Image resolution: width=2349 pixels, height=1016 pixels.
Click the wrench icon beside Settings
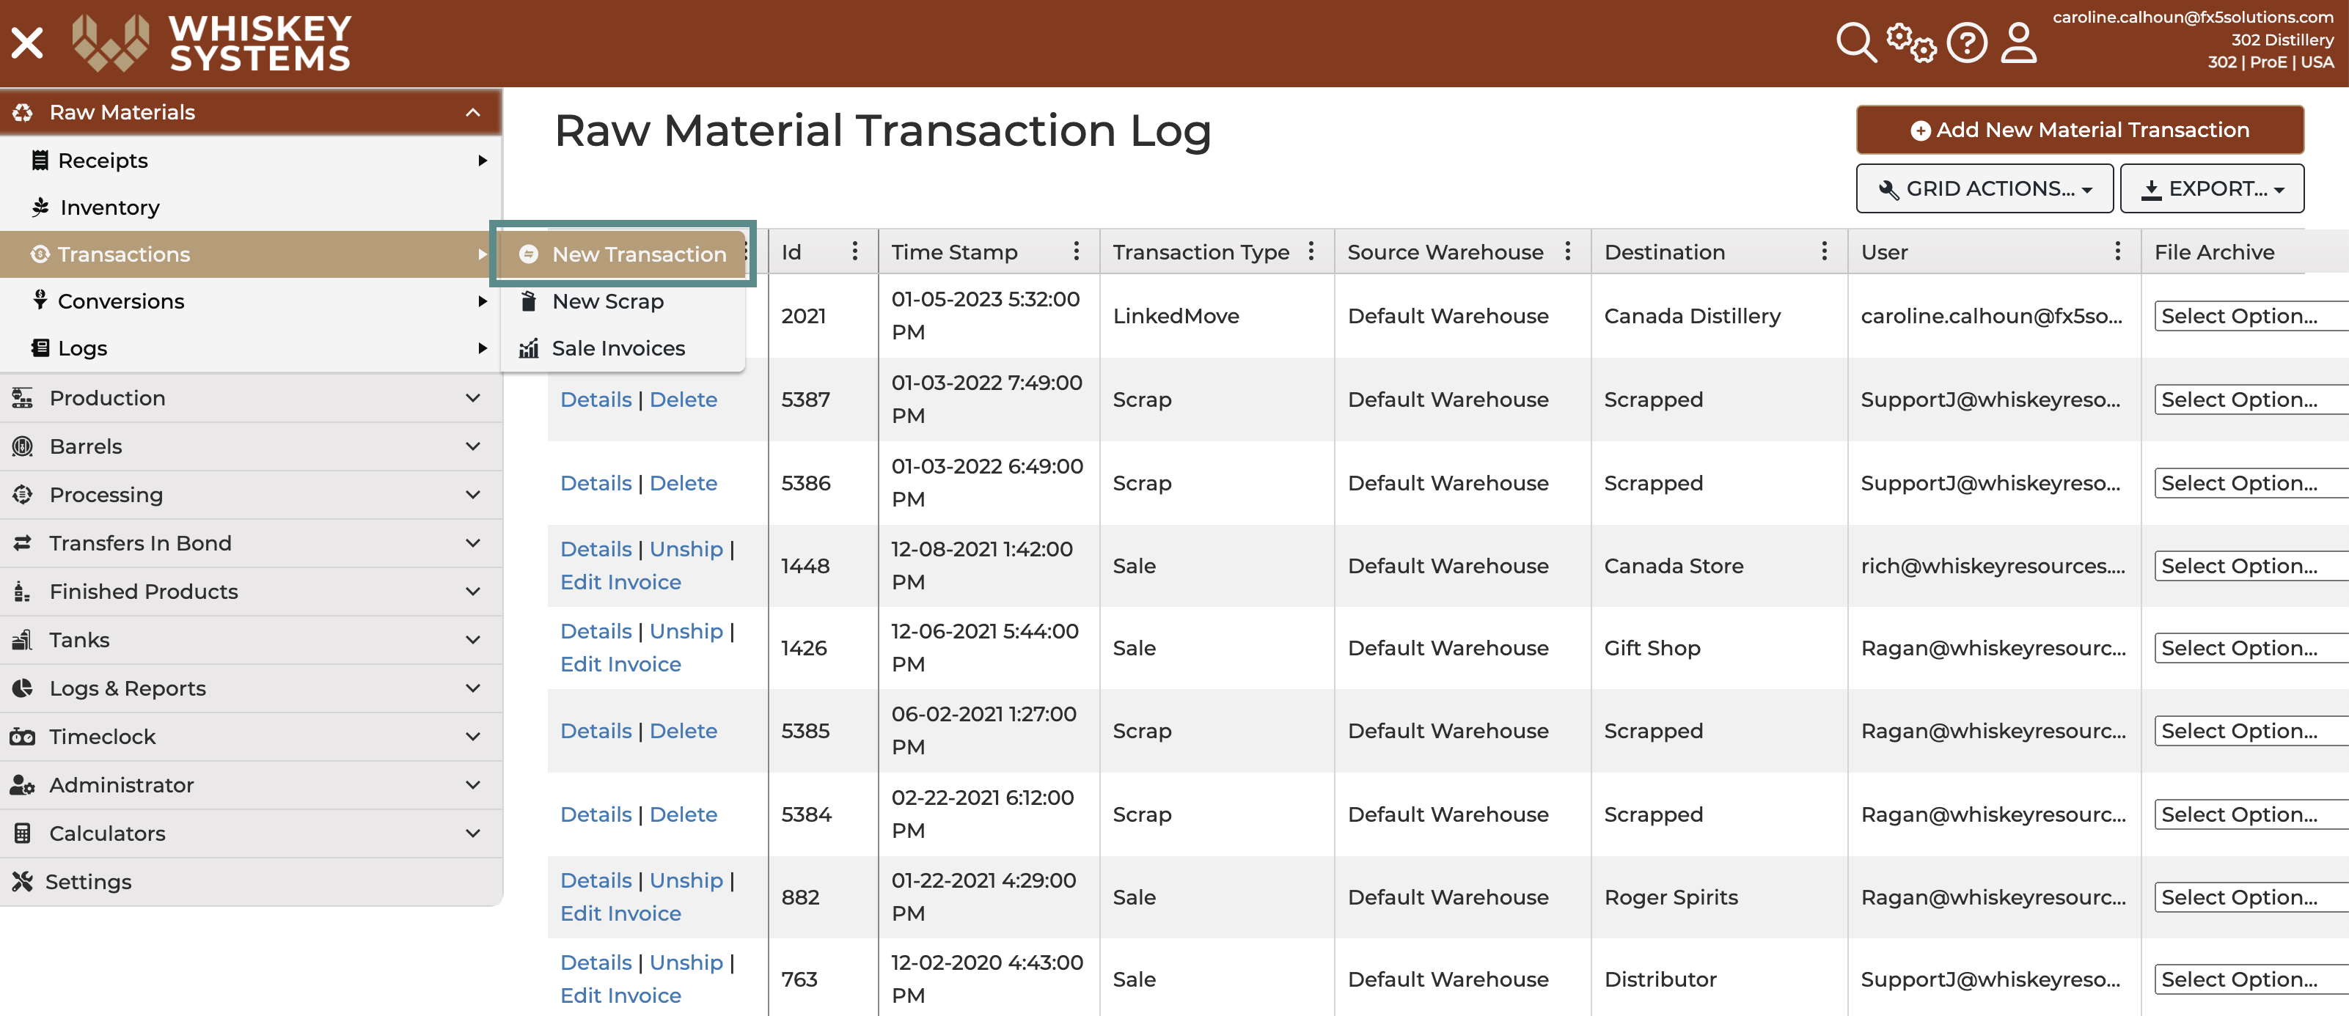[x=23, y=881]
